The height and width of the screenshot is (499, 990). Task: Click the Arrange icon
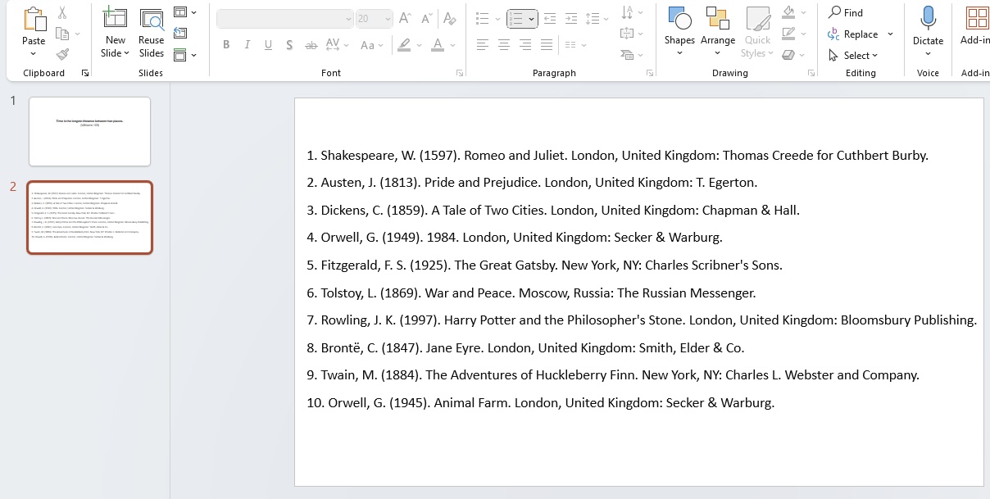click(718, 19)
